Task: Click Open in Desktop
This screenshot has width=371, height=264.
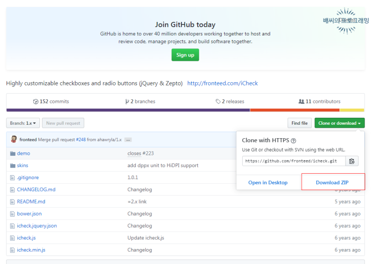Action: pyautogui.click(x=268, y=182)
